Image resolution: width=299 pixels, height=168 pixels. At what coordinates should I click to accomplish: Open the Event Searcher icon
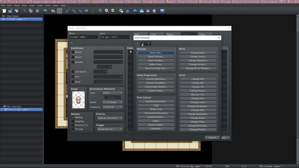(x=142, y=11)
